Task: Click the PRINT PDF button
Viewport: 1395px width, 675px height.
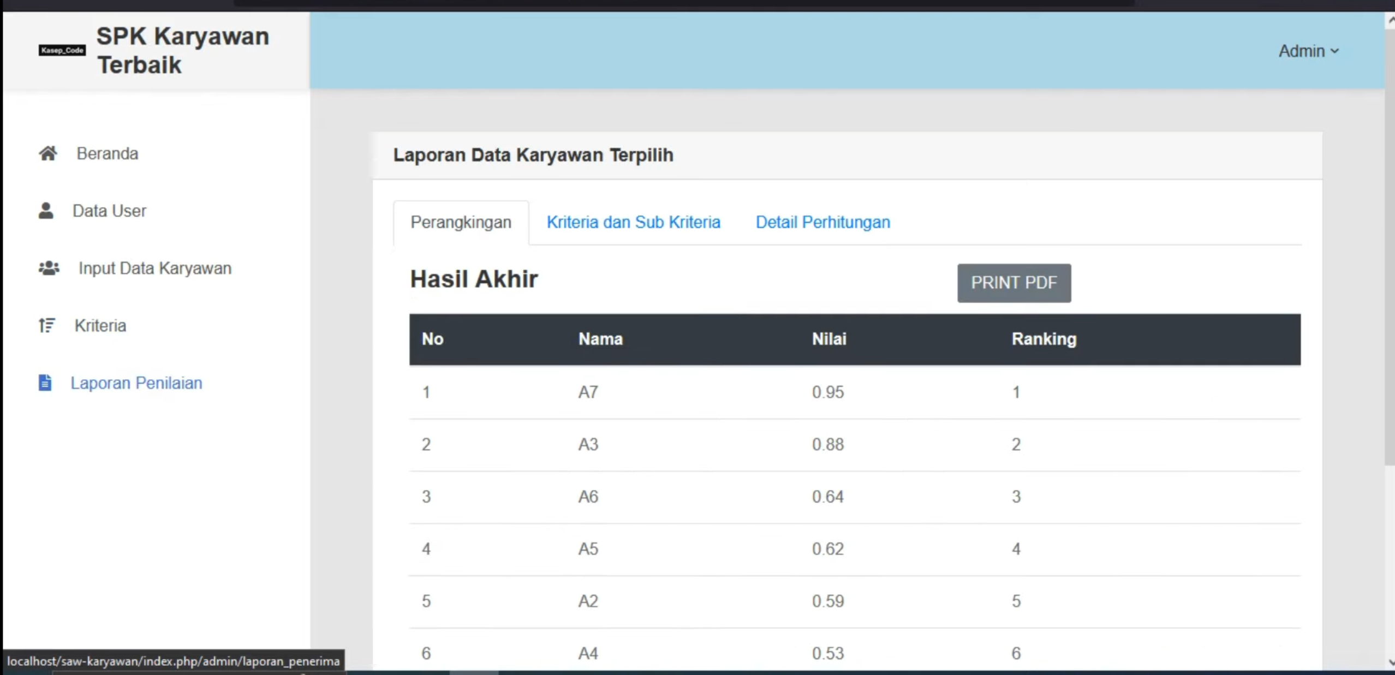Action: click(1014, 283)
